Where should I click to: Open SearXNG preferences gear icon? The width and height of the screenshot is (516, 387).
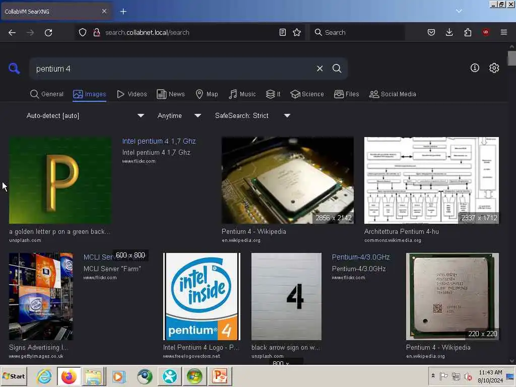(x=494, y=68)
